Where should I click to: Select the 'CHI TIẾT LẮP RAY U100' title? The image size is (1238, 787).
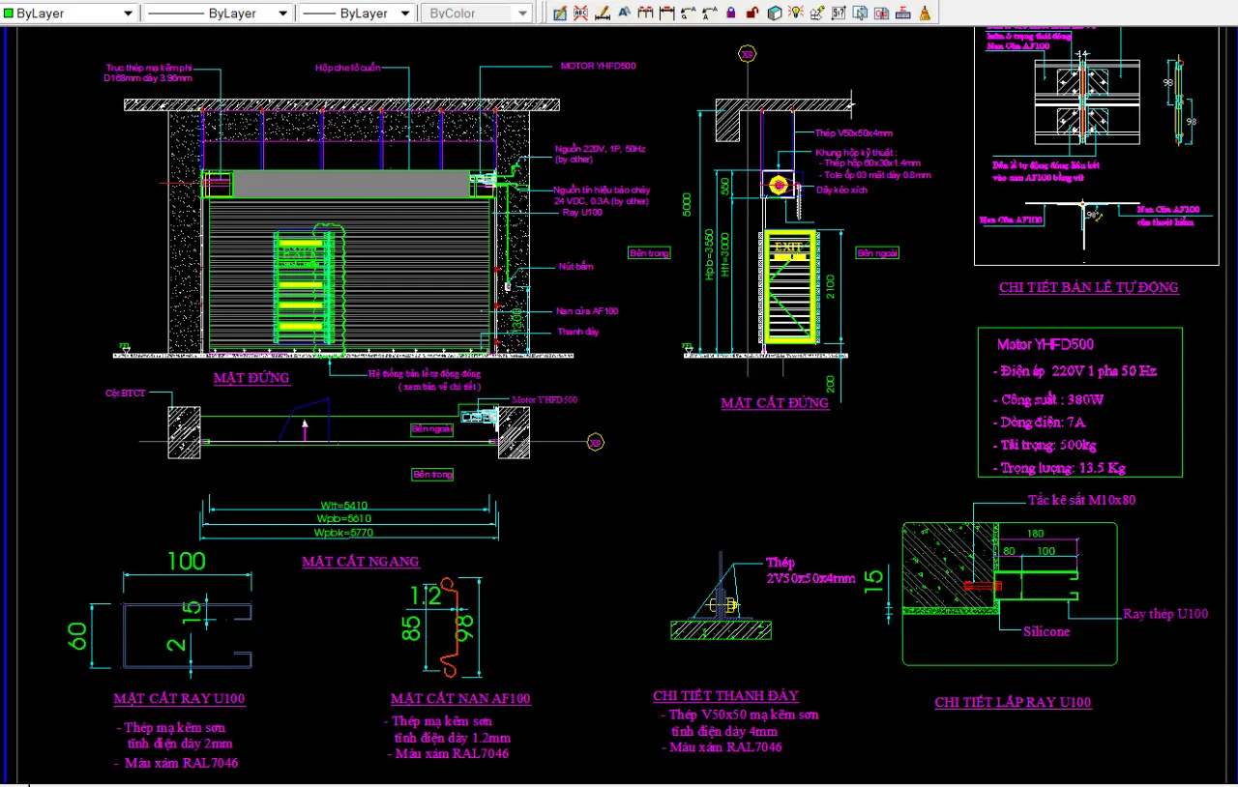1013,703
